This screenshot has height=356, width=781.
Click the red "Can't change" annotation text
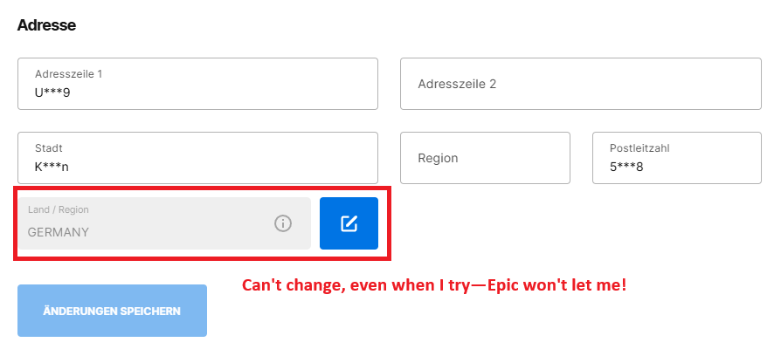(434, 285)
